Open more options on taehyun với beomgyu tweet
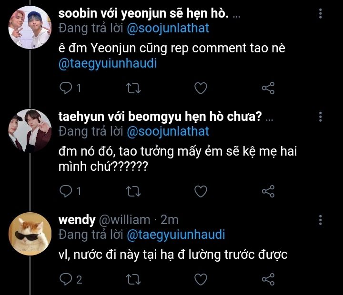The width and height of the screenshot is (343, 295). 321,117
